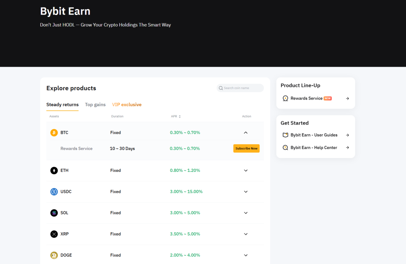Expand the DOGE row
The image size is (406, 264).
point(246,255)
